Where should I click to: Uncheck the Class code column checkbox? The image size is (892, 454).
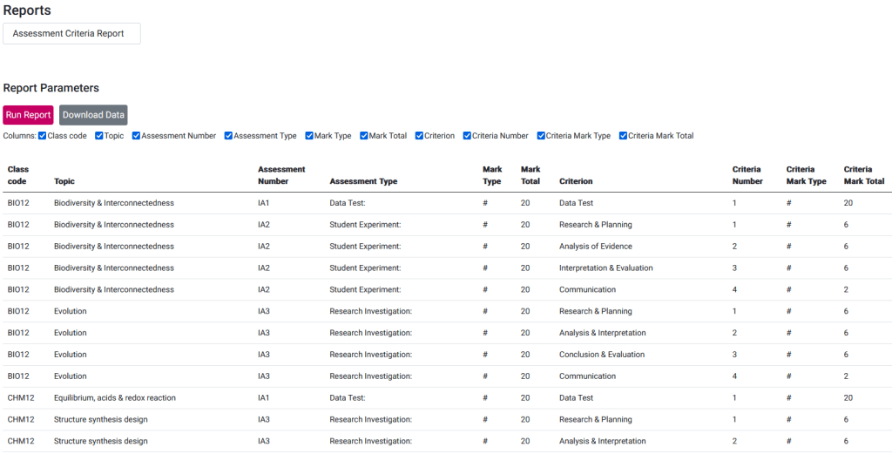click(43, 136)
